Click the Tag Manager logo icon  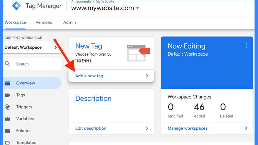(x=16, y=6)
